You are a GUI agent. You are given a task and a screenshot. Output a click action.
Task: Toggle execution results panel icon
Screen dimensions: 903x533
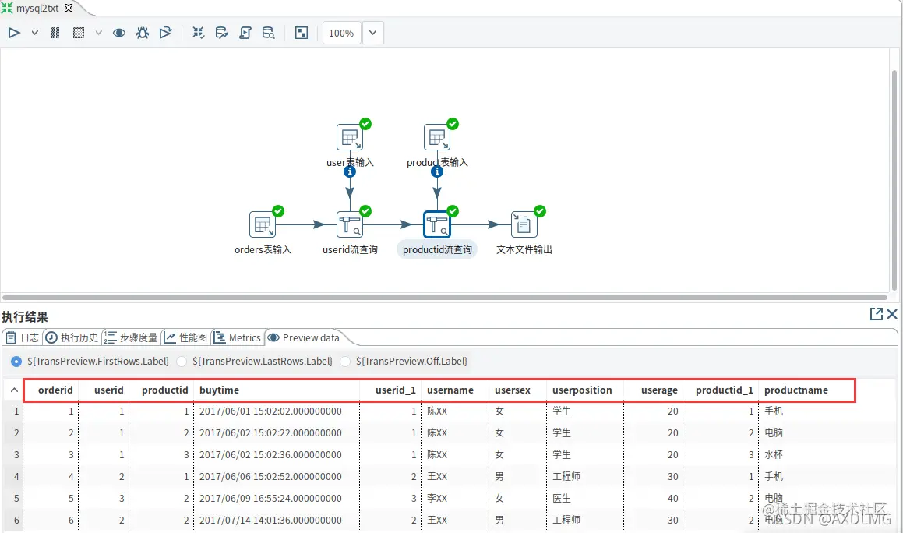(x=302, y=33)
